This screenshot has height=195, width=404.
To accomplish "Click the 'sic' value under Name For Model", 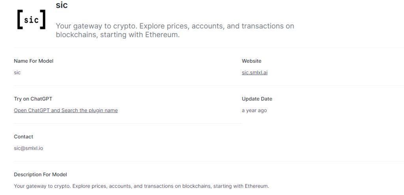I will (17, 72).
